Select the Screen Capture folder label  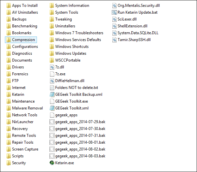tap(25, 149)
